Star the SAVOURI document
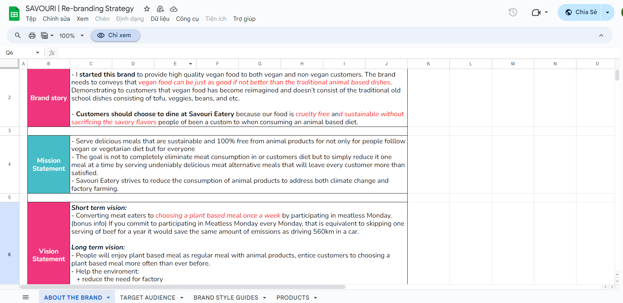This screenshot has width=623, height=303. (x=147, y=9)
